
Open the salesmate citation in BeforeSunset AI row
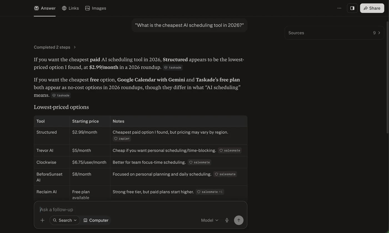(225, 174)
